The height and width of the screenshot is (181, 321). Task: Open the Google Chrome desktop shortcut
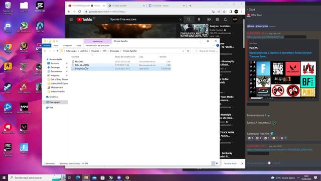[x=8, y=47]
